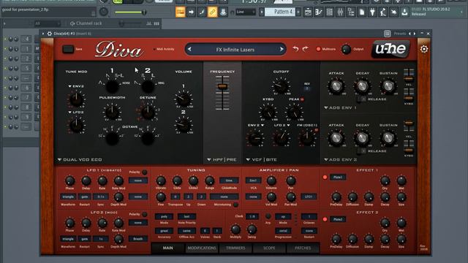468x263 pixels.
Task: Click the right arrow toolbar icon
Action: tap(191, 12)
